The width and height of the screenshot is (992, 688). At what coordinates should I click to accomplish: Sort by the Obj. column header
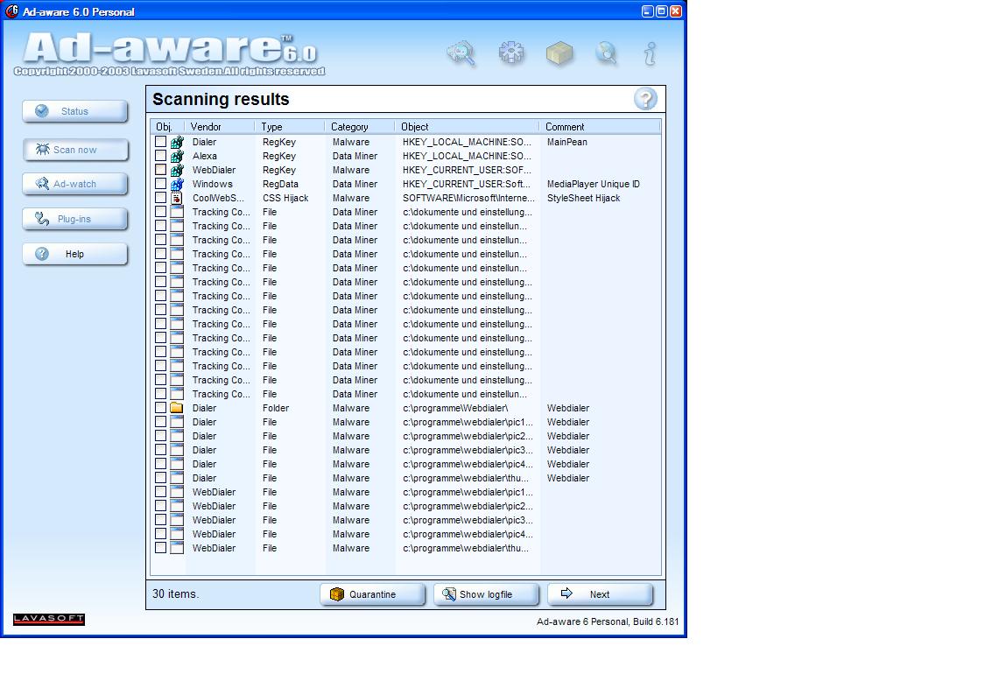(x=167, y=126)
